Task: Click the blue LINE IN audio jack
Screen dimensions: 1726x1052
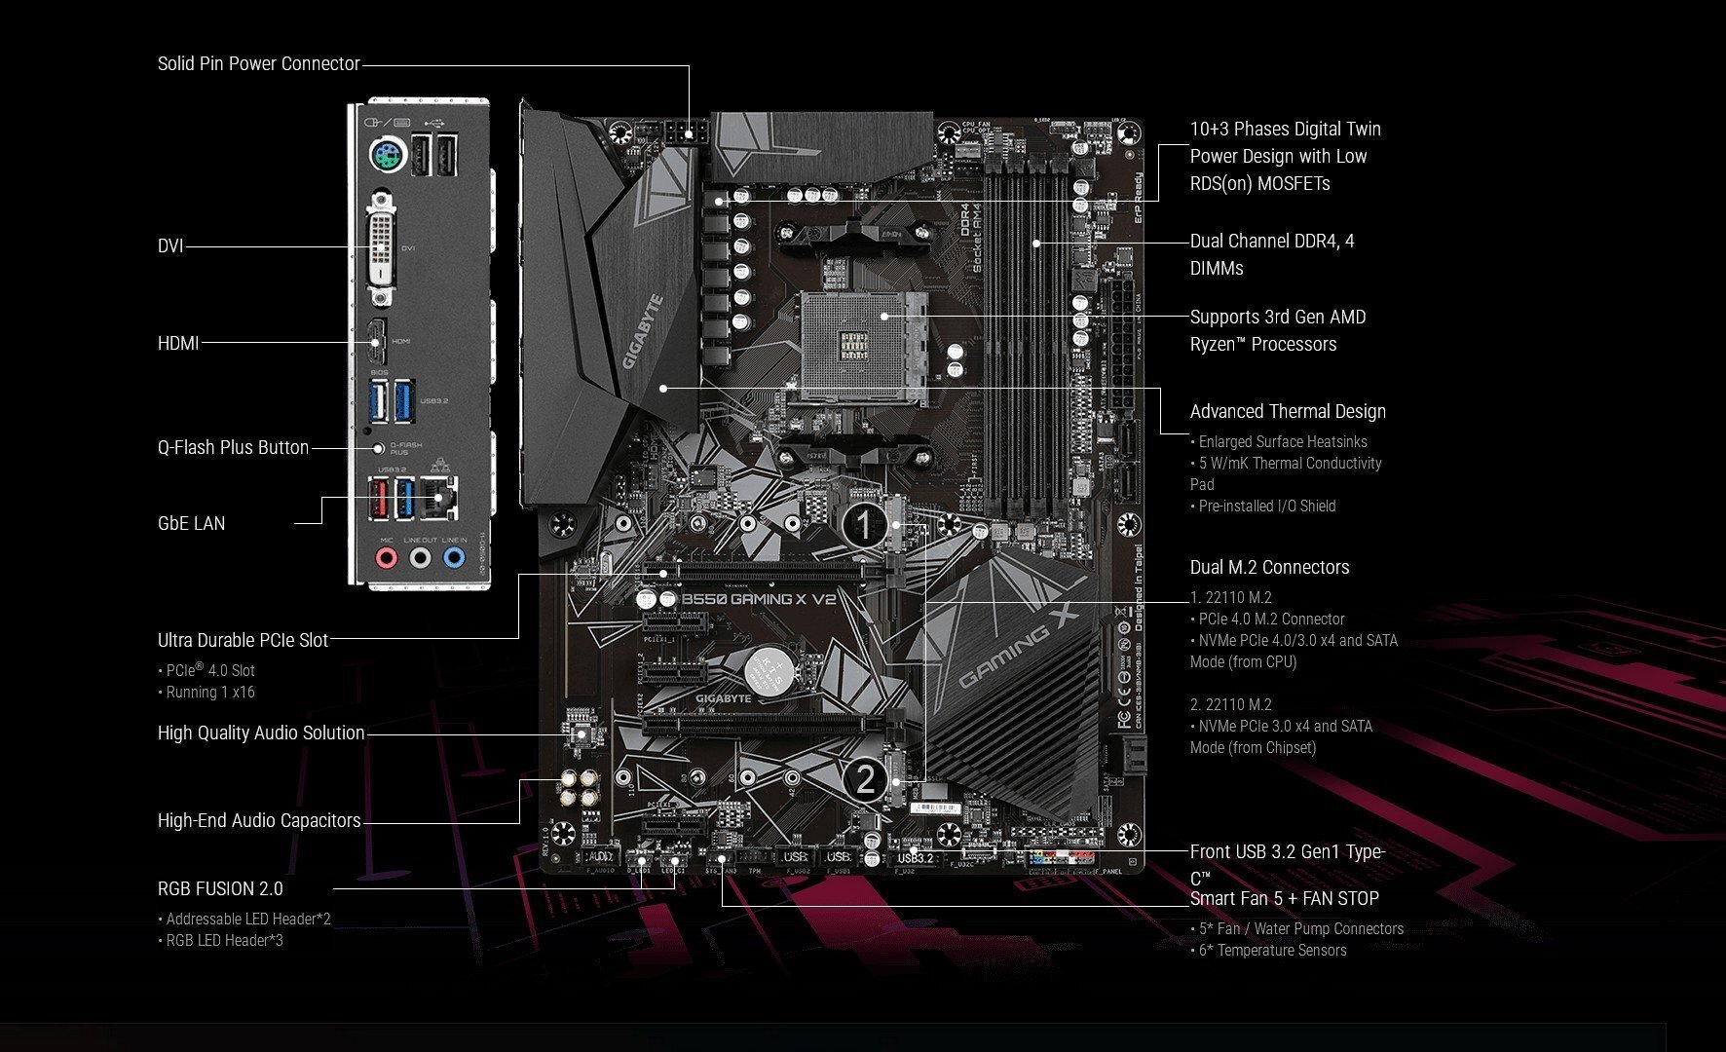Action: click(x=453, y=558)
